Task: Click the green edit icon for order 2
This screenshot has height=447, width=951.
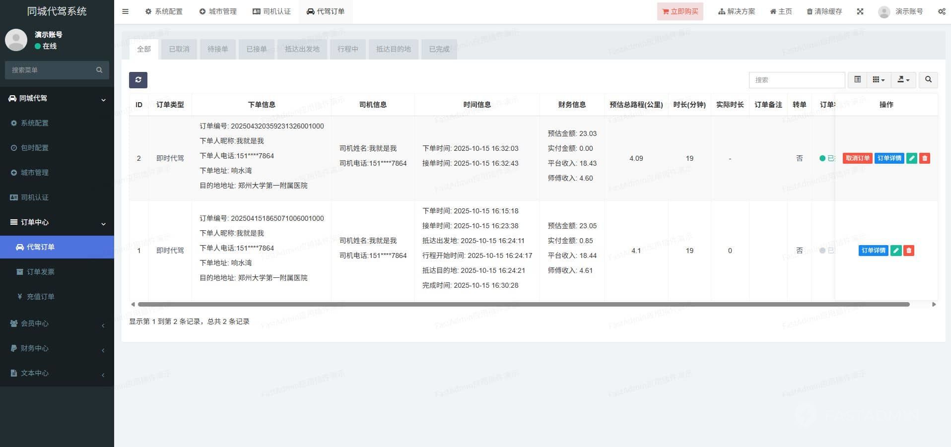Action: pos(912,158)
